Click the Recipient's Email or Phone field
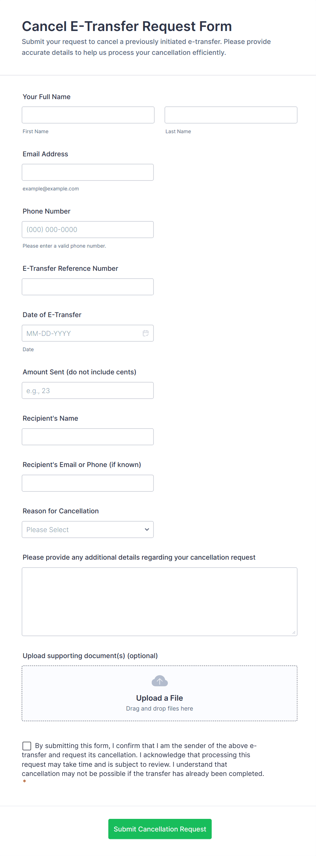This screenshot has height=856, width=316. (x=88, y=483)
